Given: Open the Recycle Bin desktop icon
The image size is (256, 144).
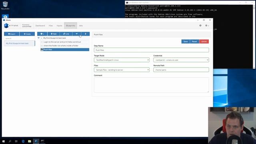Looking at the screenshot, I should click(5, 5).
